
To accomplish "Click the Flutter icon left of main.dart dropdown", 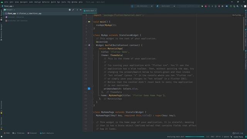I will [157, 6].
